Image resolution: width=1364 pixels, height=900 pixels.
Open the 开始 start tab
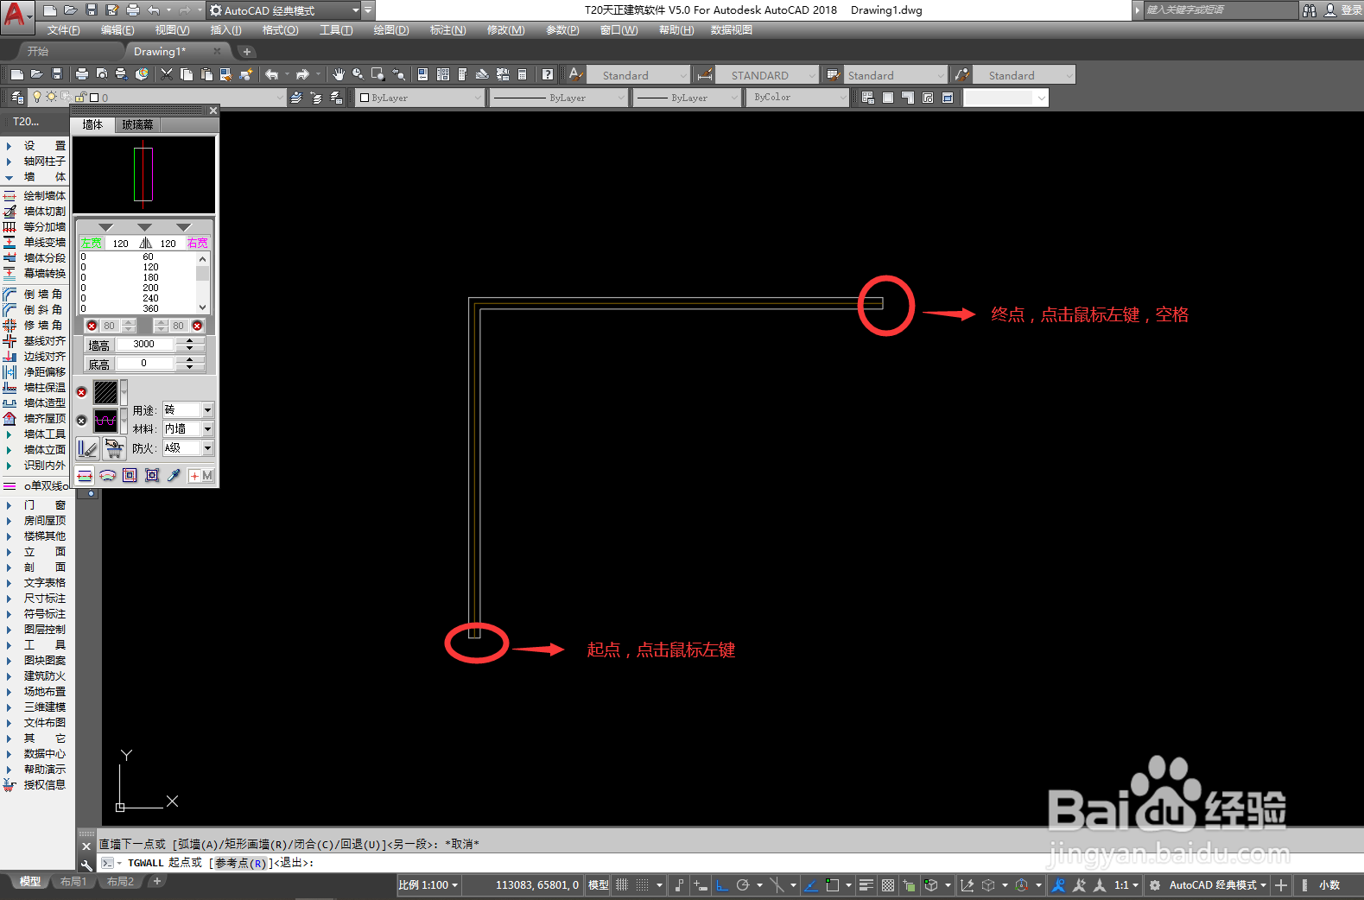[x=38, y=52]
